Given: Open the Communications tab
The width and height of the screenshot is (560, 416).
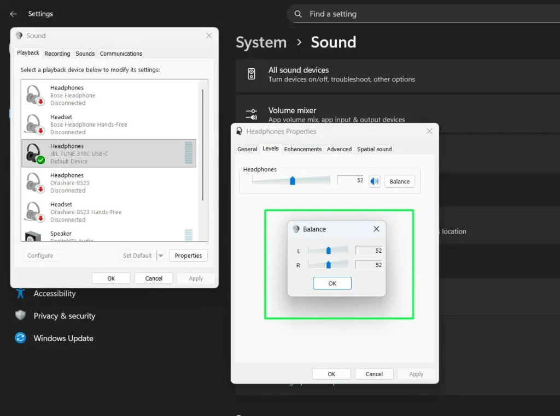Looking at the screenshot, I should (x=121, y=53).
